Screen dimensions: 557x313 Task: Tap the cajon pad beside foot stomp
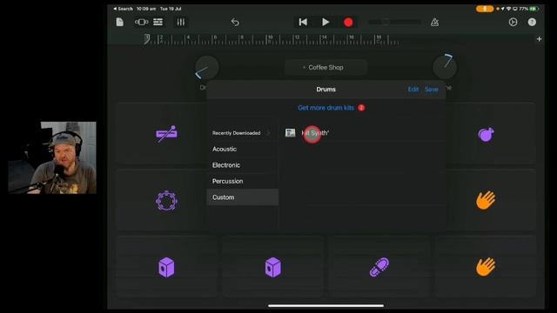(272, 267)
